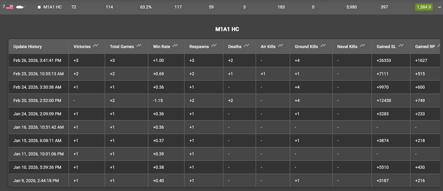The image size is (443, 191).
Task: Click the Deaths chart icon
Action: point(247,46)
